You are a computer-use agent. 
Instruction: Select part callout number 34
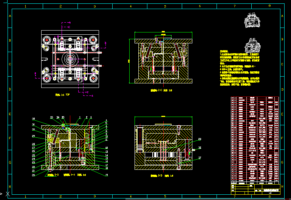58,117
